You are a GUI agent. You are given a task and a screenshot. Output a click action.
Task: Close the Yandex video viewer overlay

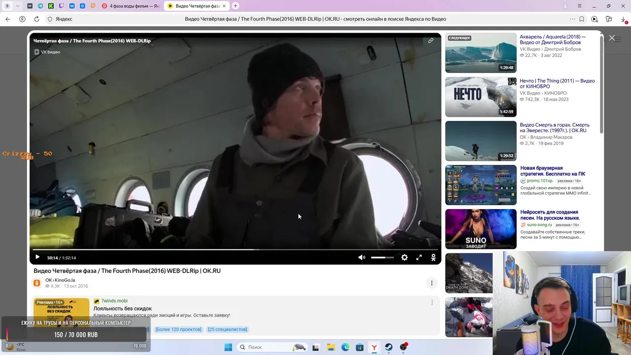[x=612, y=38]
